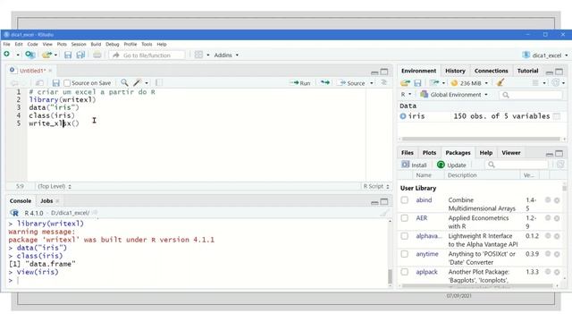Image resolution: width=572 pixels, height=322 pixels.
Task: Save current document from main toolbar
Action: 68,55
